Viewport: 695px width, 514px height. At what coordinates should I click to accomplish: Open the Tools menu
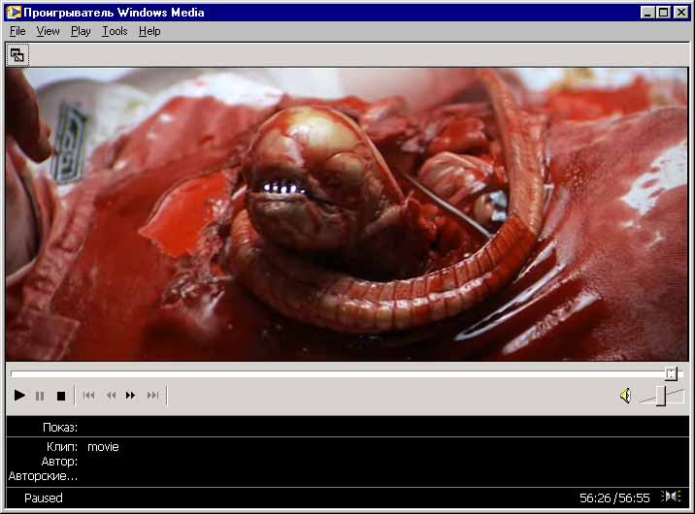point(115,31)
